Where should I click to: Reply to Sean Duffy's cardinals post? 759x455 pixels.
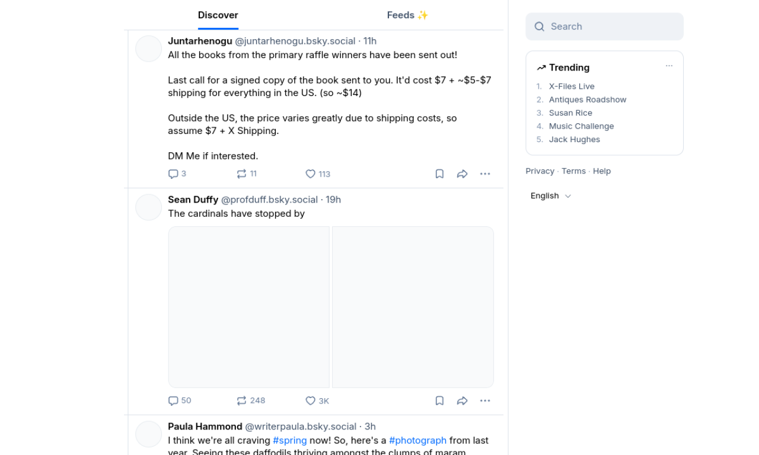tap(173, 400)
